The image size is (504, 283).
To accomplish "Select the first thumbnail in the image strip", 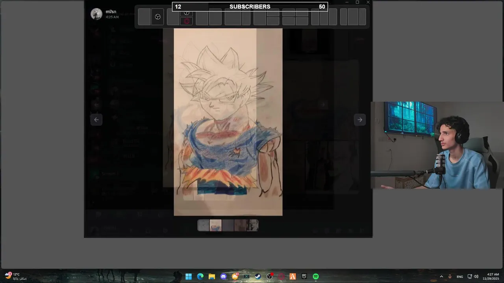I will pos(203,225).
